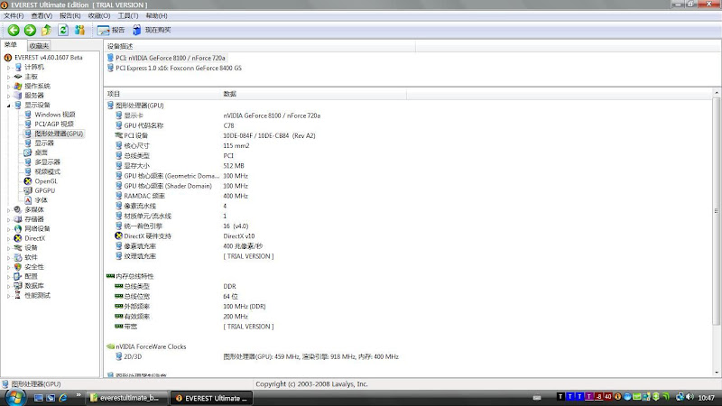Screen dimensions: 722x406
Task: Select the EVEREST v4.60.1607 Beta root node
Action: coord(49,58)
